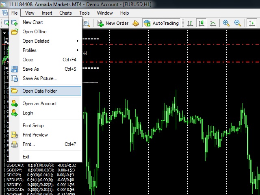The height and width of the screenshot is (195, 260).
Task: Select New Chart from File menu
Action: pos(45,22)
